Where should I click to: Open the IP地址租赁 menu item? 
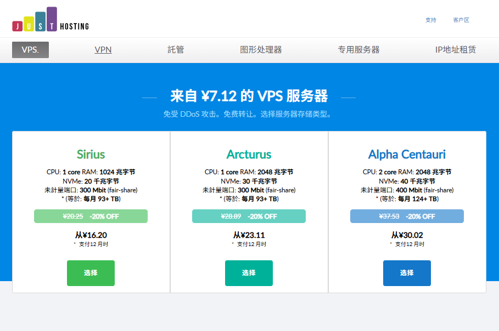[x=455, y=50]
